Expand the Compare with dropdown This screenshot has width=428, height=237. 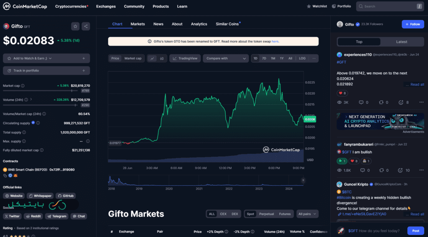(226, 59)
